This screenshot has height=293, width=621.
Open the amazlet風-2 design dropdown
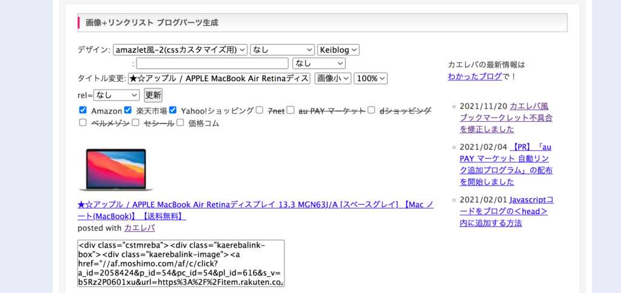(180, 50)
